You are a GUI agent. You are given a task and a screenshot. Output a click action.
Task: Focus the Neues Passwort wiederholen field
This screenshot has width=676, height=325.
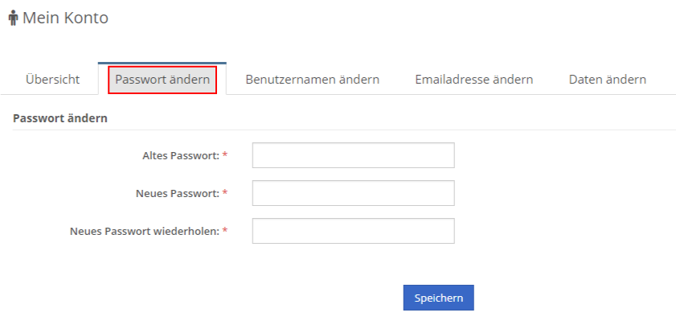[353, 231]
